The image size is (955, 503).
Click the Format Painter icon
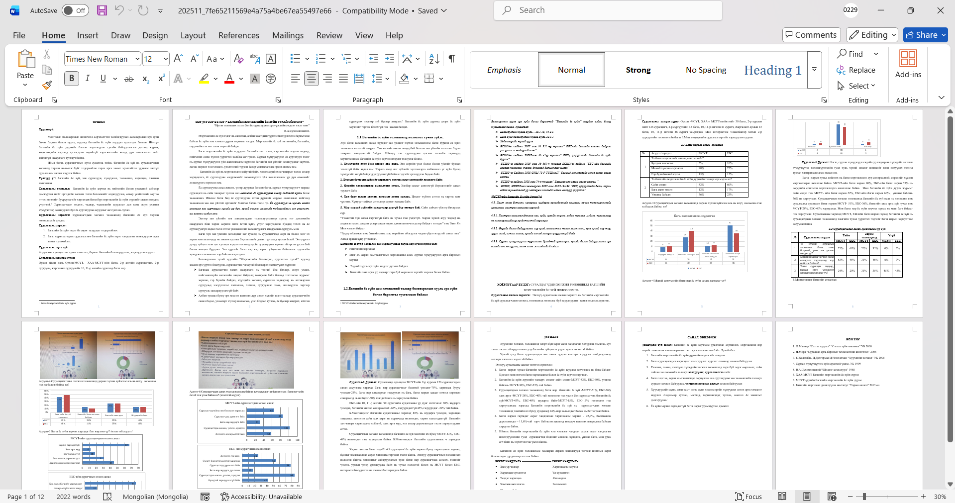click(47, 85)
